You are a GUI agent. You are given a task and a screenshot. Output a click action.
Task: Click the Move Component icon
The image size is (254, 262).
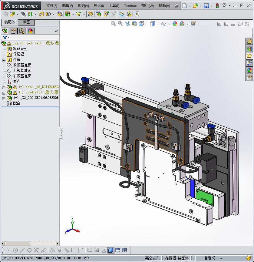tap(48, 14)
